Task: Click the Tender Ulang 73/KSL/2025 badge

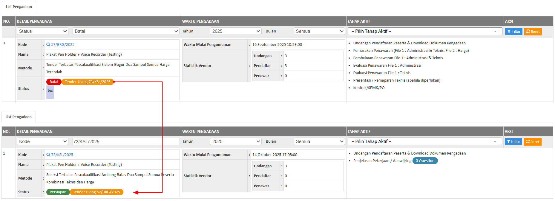Action: tap(88, 82)
